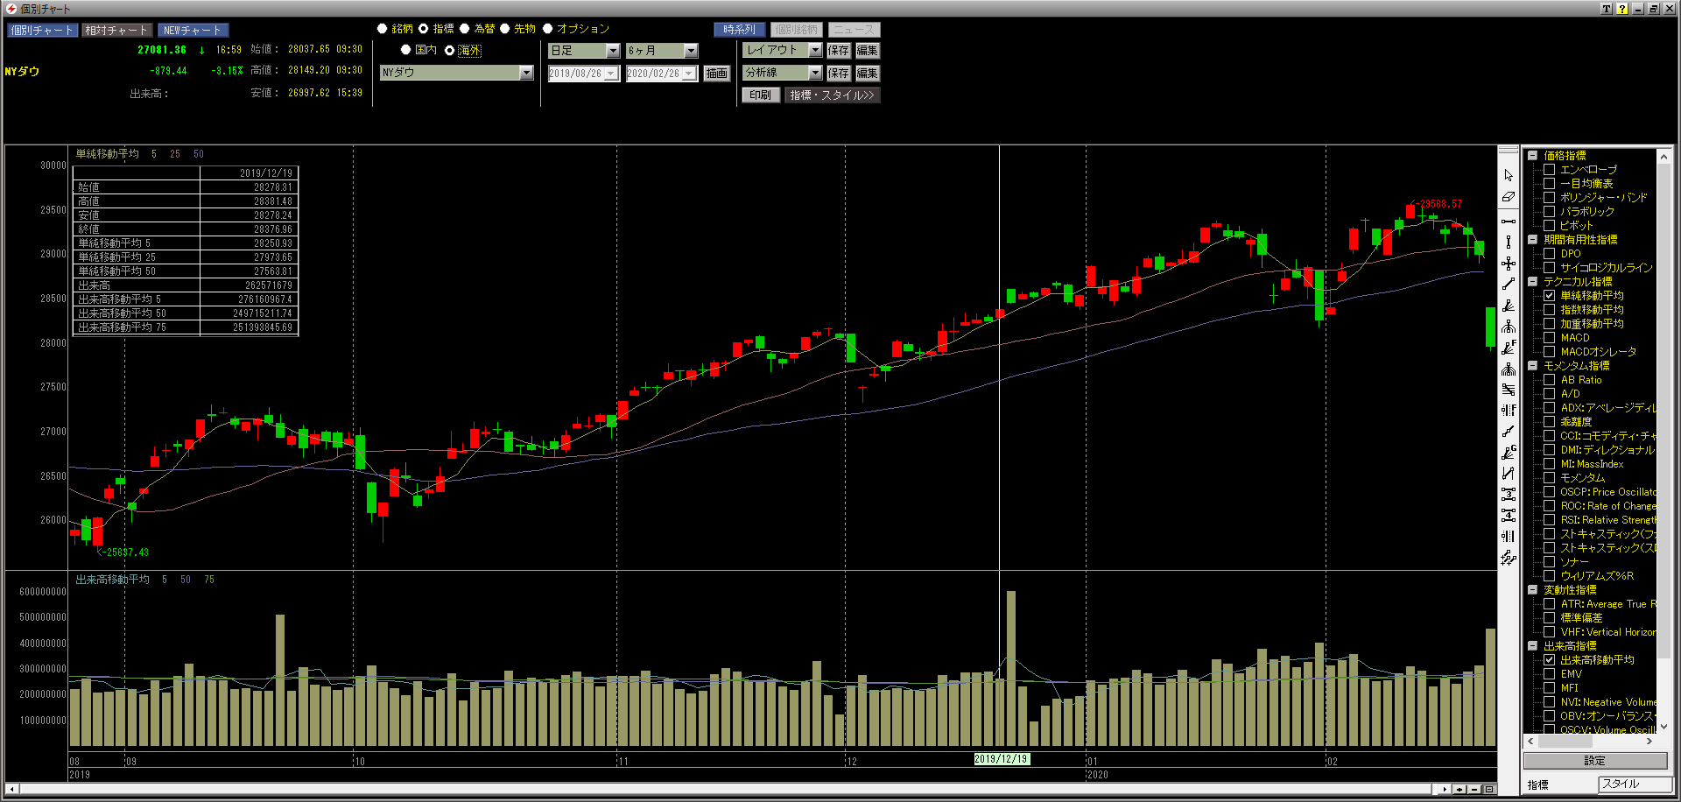Uncheck the 単純移動平均 indicator
1681x802 pixels.
(x=1549, y=296)
